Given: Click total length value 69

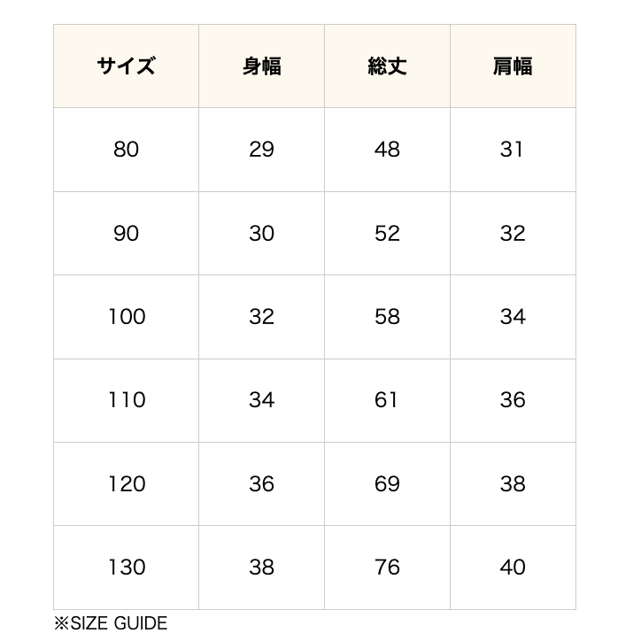Looking at the screenshot, I should click(387, 484).
